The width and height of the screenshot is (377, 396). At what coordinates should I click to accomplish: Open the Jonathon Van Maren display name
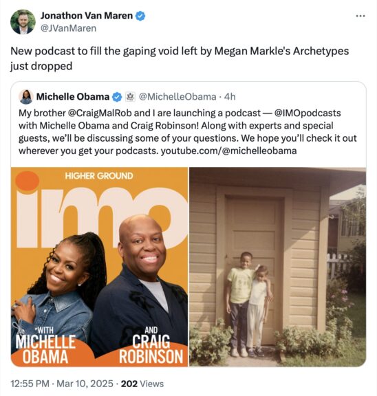87,16
